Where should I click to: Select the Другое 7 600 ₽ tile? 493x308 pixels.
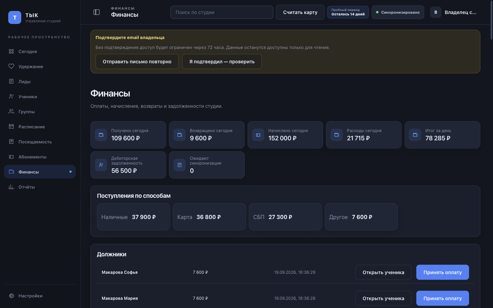[x=361, y=217]
